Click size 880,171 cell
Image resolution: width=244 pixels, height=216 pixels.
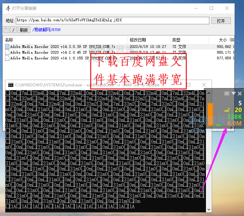point(224,52)
